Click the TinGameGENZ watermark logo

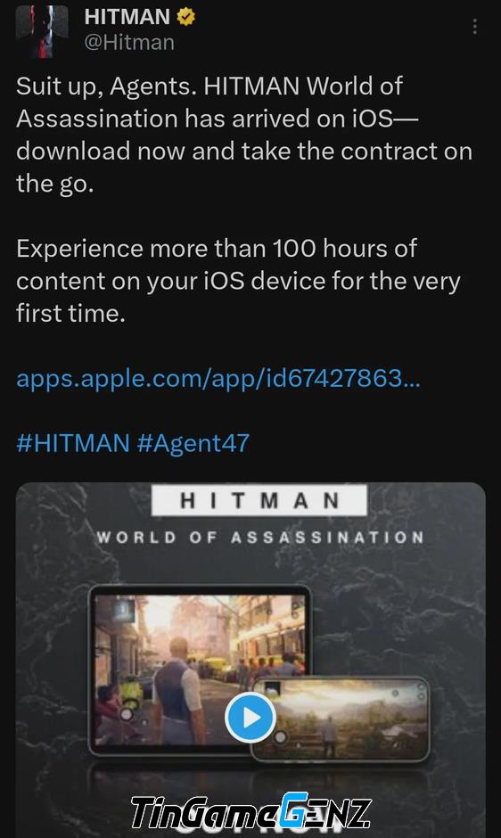tap(250, 813)
